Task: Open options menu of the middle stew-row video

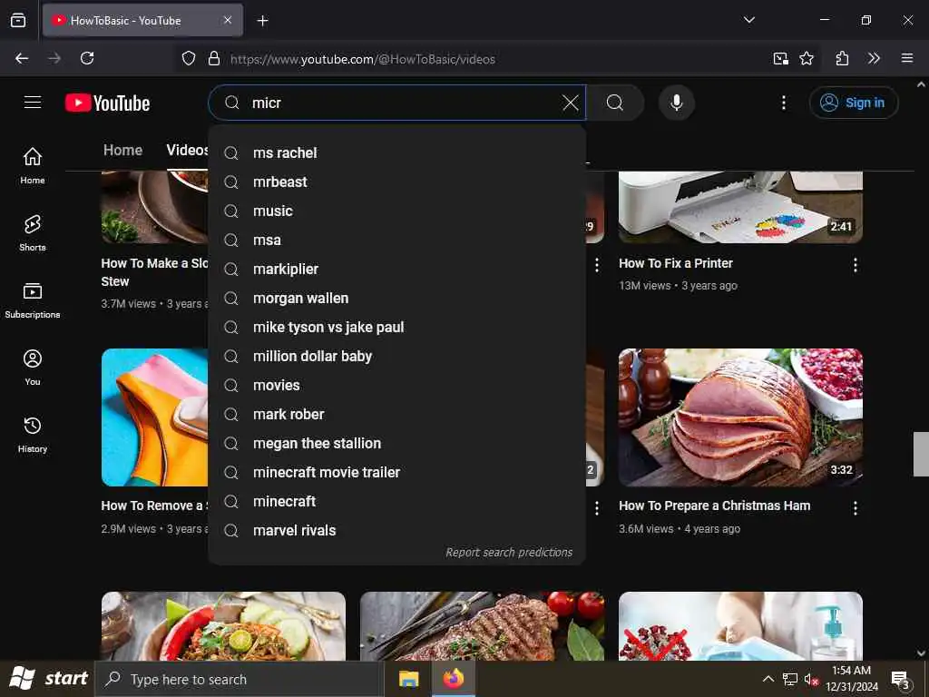Action: coord(597,265)
